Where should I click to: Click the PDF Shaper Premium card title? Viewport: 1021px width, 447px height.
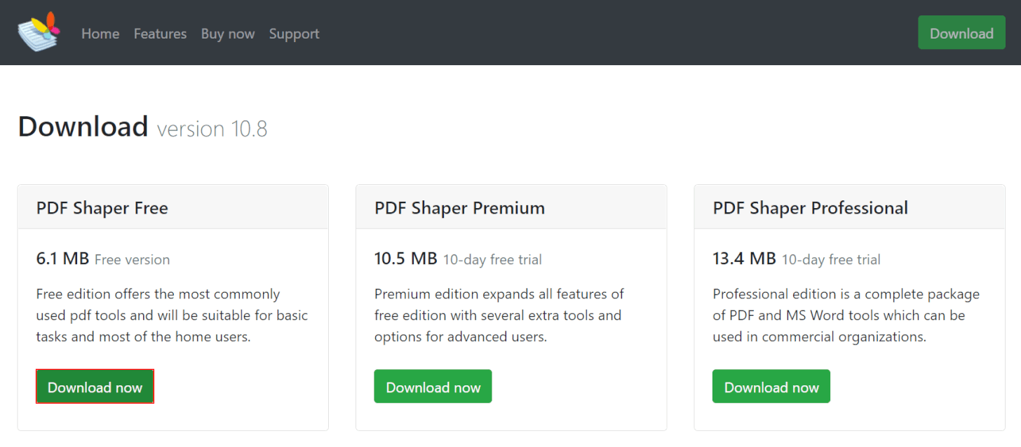coord(459,208)
